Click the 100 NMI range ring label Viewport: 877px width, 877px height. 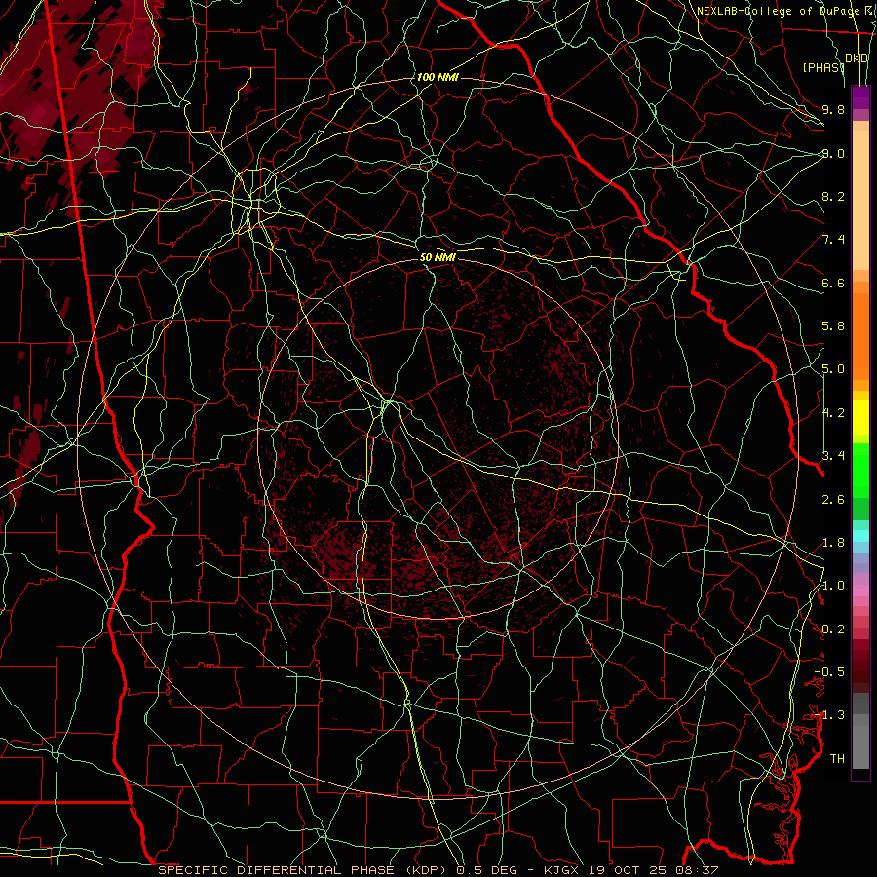[x=438, y=77]
